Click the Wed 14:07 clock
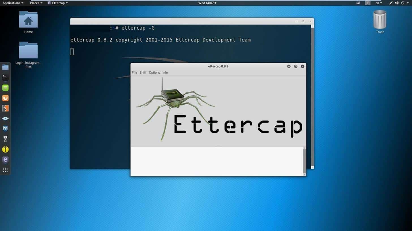The width and height of the screenshot is (412, 231). pyautogui.click(x=207, y=3)
